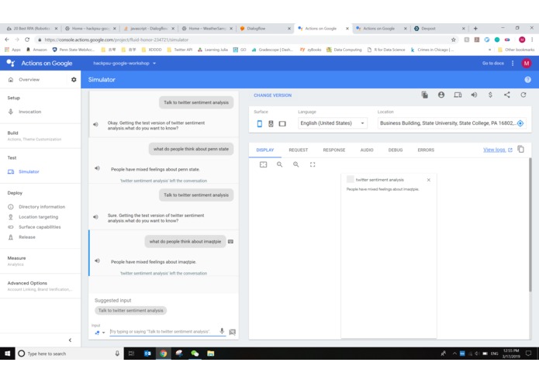
Task: Click the display panel vertical scrollbar
Action: 530,225
